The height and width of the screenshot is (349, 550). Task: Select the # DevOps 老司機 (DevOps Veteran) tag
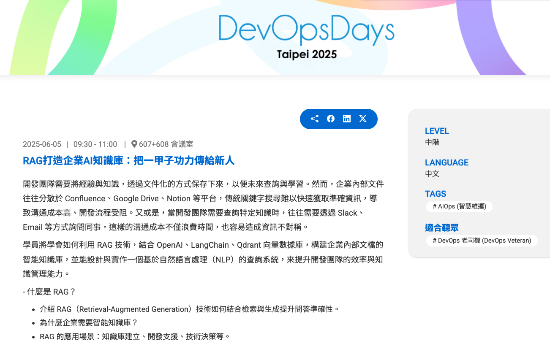tap(482, 241)
